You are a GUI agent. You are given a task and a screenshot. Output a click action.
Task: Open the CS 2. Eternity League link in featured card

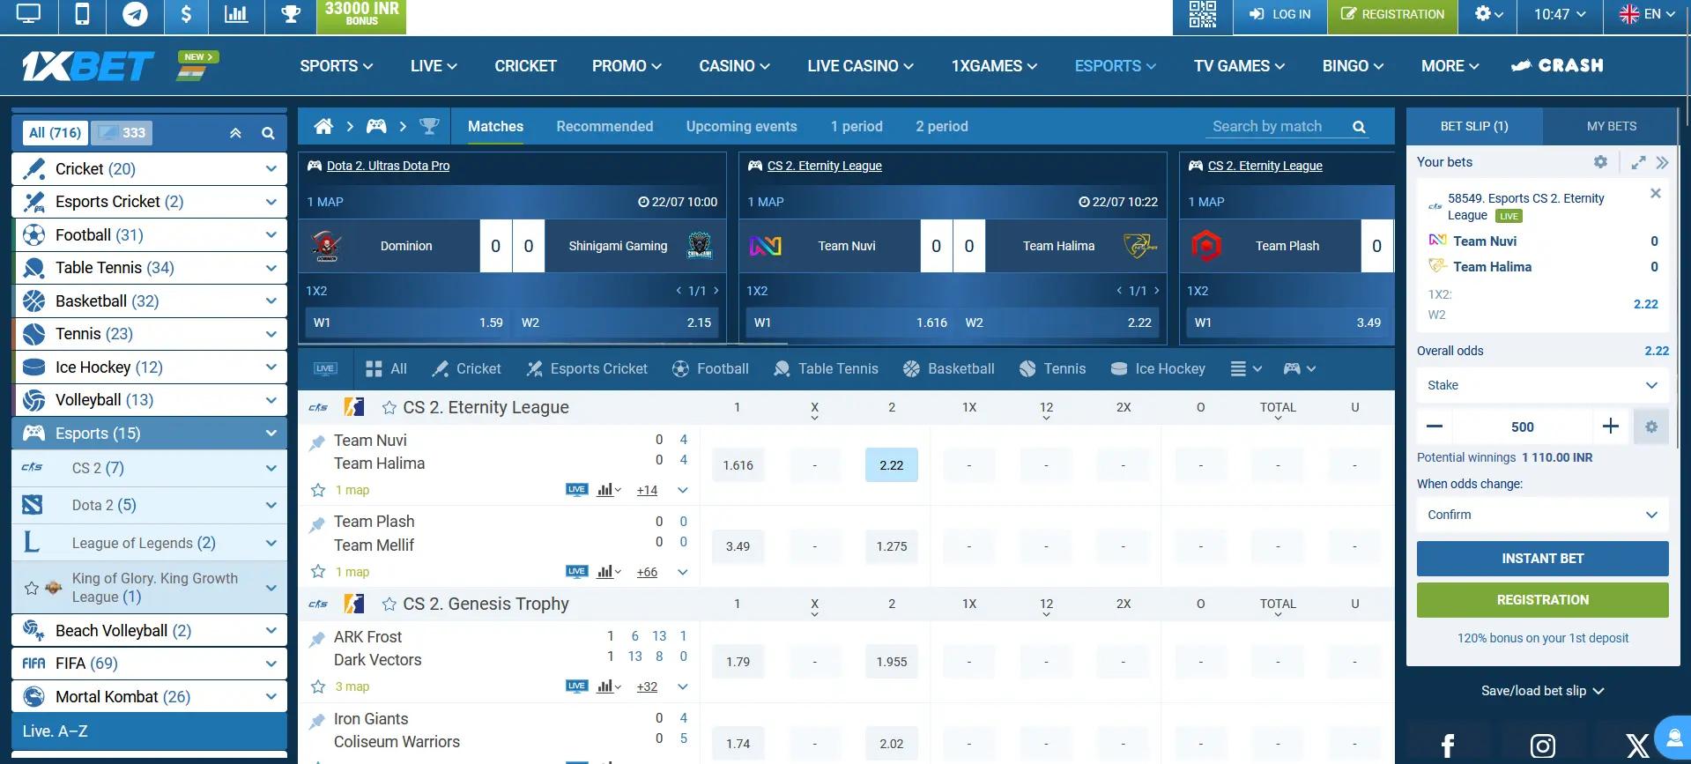point(824,166)
